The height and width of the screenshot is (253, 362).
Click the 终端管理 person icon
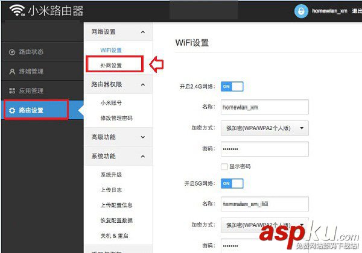12,72
